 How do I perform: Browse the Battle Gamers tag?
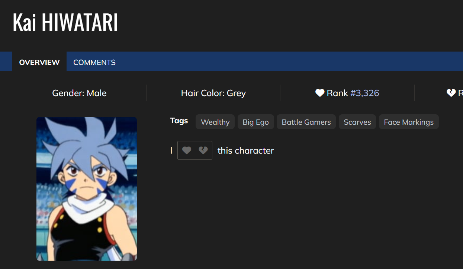[x=306, y=122]
